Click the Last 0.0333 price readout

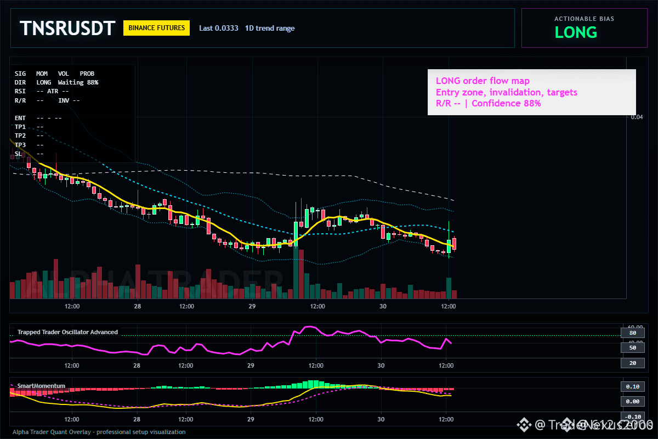[x=219, y=28]
